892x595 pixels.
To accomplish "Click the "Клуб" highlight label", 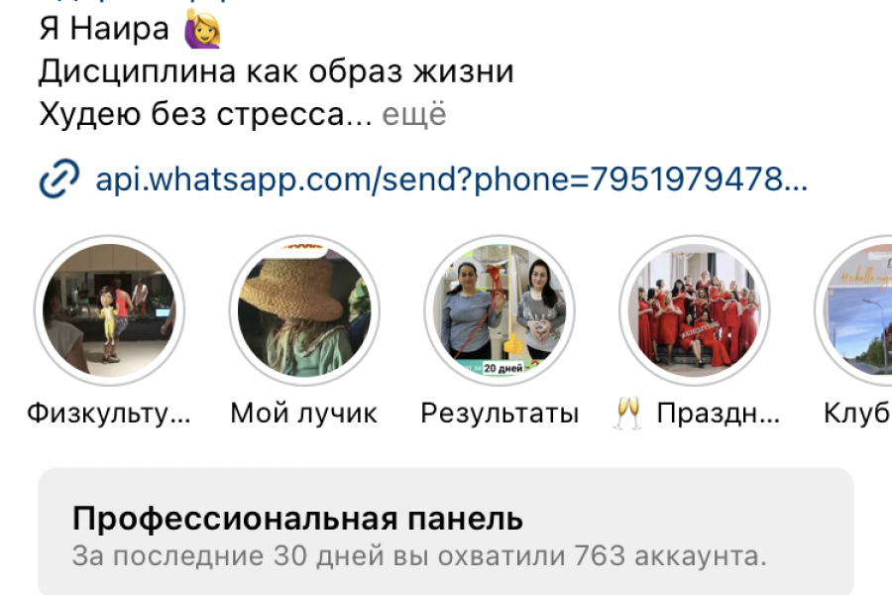I will pyautogui.click(x=857, y=414).
